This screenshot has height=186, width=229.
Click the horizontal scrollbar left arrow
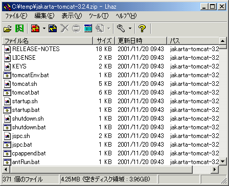tap(6, 169)
